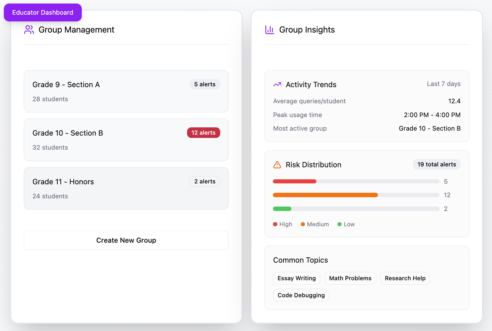This screenshot has height=331, width=492.
Task: Click the Activity Trends trending arrow icon
Action: tap(276, 85)
